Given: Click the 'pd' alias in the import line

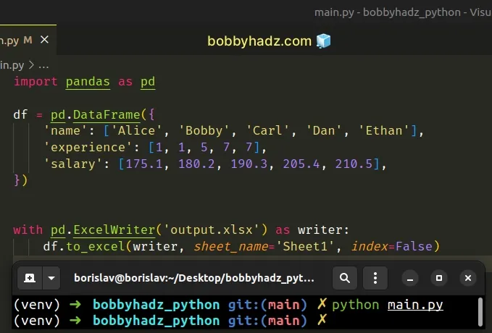Looking at the screenshot, I should coord(148,82).
